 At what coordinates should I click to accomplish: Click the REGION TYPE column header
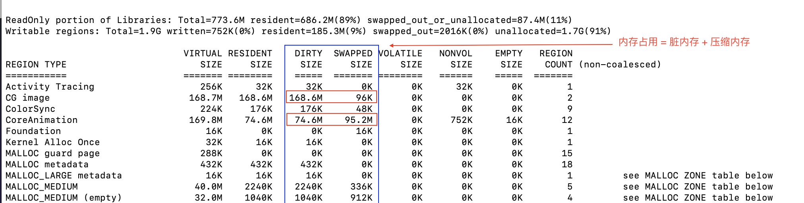click(36, 64)
